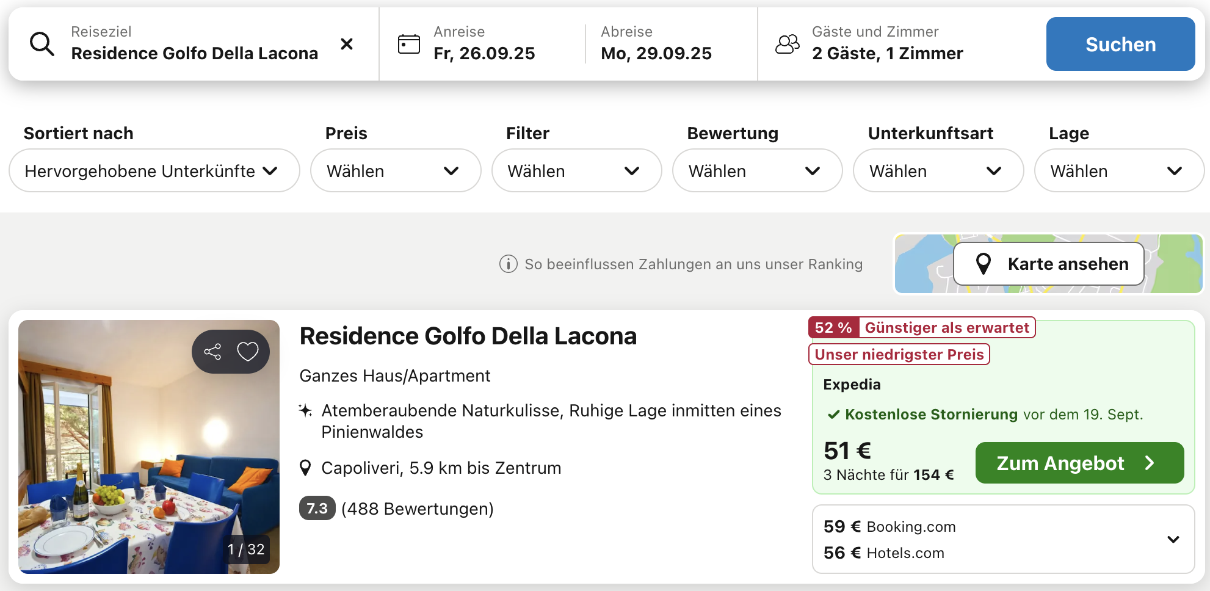Image resolution: width=1210 pixels, height=591 pixels.
Task: Click the 51 € price
Action: pos(847,451)
